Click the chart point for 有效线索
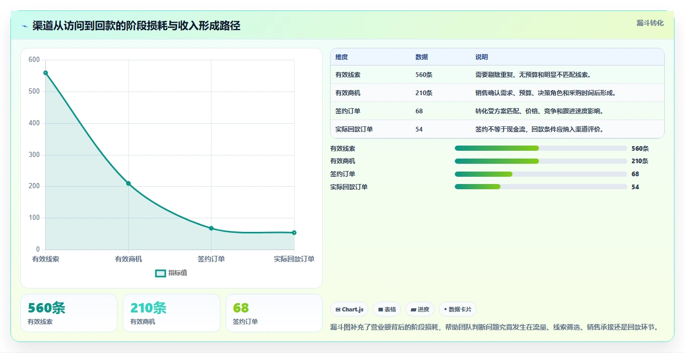 point(46,73)
